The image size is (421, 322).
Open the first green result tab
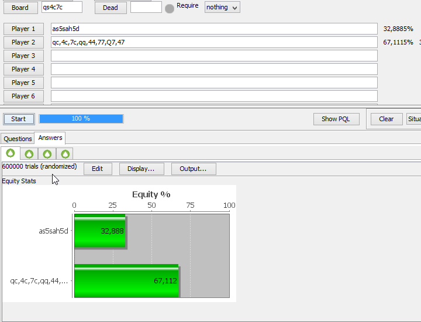11,153
